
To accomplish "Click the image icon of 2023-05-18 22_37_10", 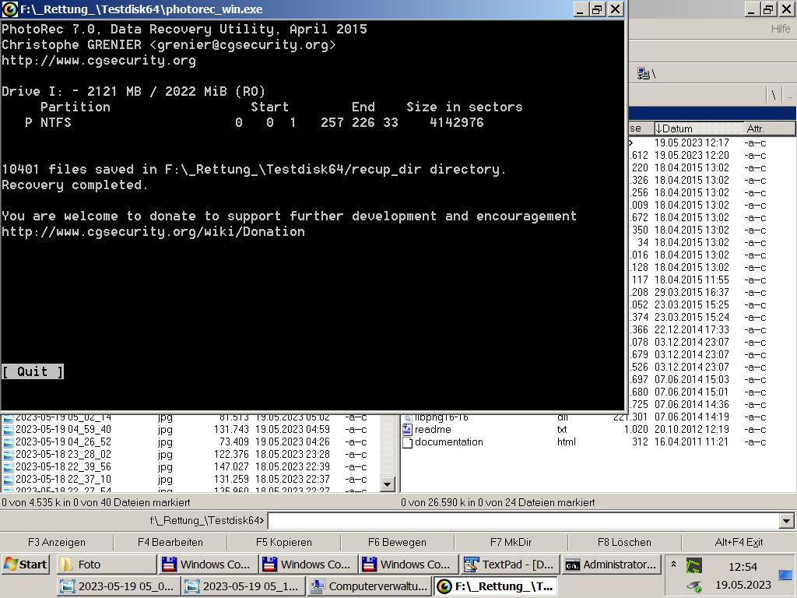I will coord(8,480).
